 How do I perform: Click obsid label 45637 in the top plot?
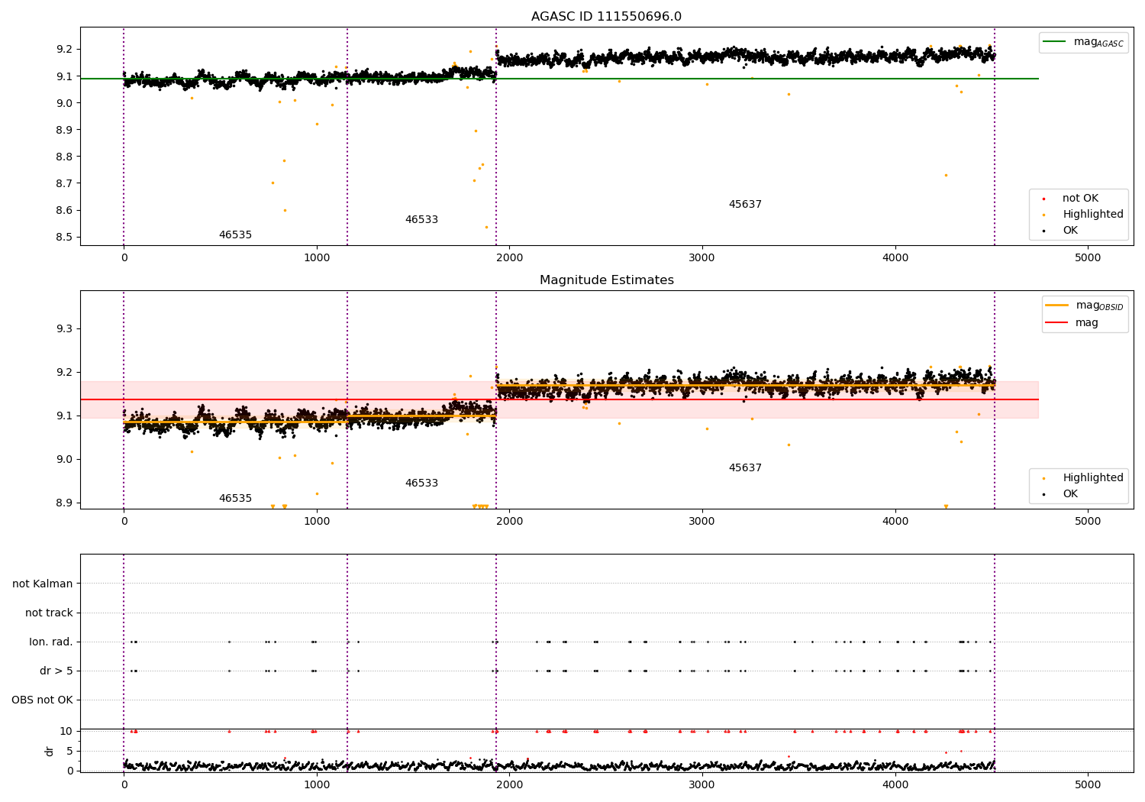click(x=745, y=205)
